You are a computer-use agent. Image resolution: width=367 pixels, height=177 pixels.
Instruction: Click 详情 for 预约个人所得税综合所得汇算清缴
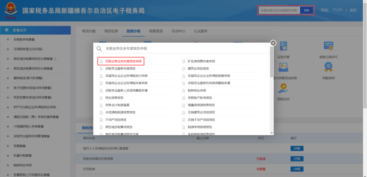(297, 148)
